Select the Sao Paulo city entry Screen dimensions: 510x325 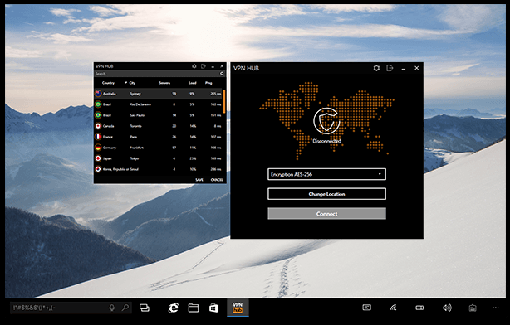[137, 115]
